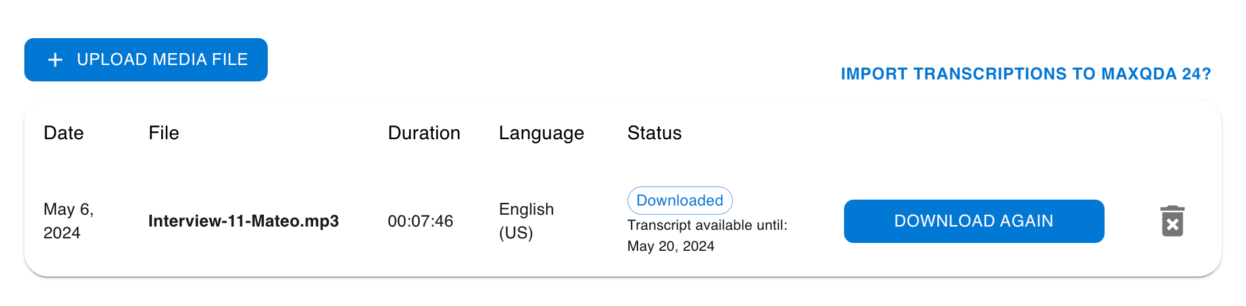Click the Status column header

[655, 133]
